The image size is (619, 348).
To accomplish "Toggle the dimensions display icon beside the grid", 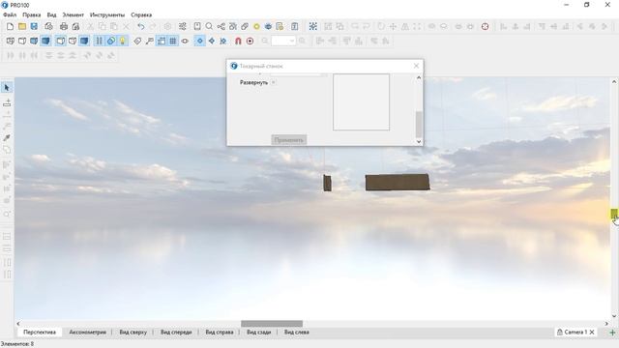I will pos(162,41).
